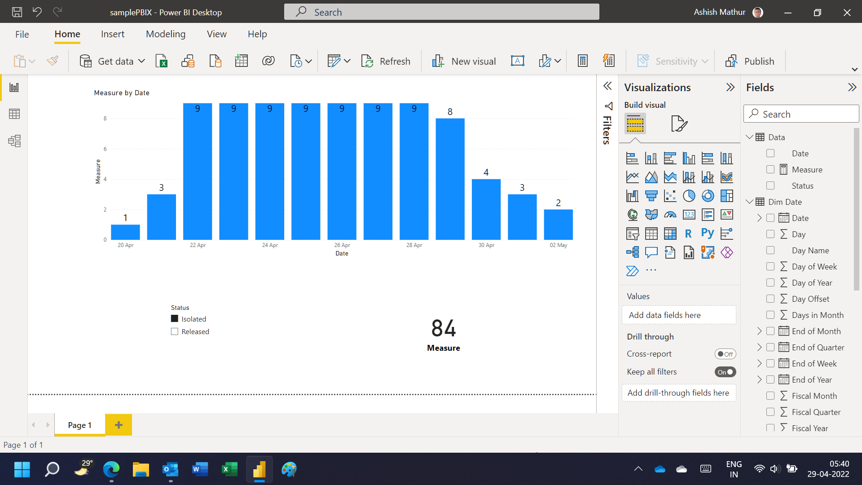Toggle the Cross-report drill through switch
Viewport: 862px width, 485px height.
pyautogui.click(x=725, y=354)
